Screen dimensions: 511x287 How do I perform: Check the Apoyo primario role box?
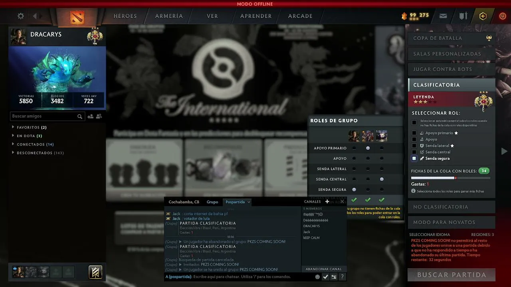pos(414,133)
